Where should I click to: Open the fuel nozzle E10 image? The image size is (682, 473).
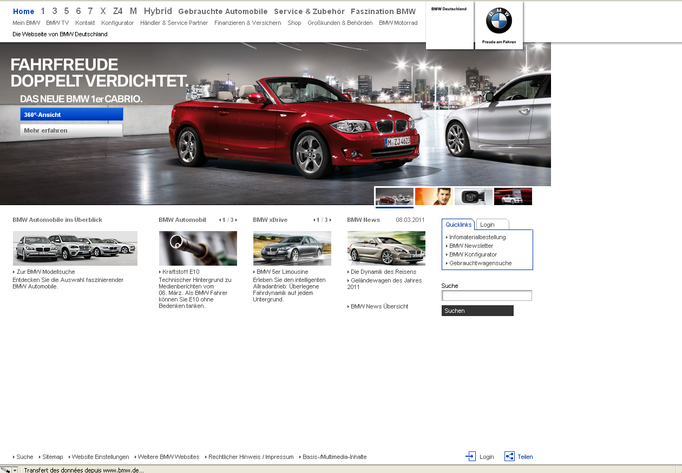click(x=198, y=248)
